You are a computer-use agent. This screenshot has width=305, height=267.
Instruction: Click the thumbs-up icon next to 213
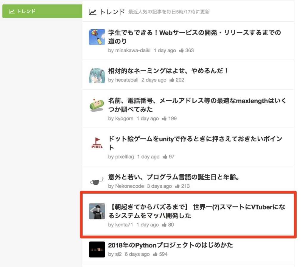[177, 186]
